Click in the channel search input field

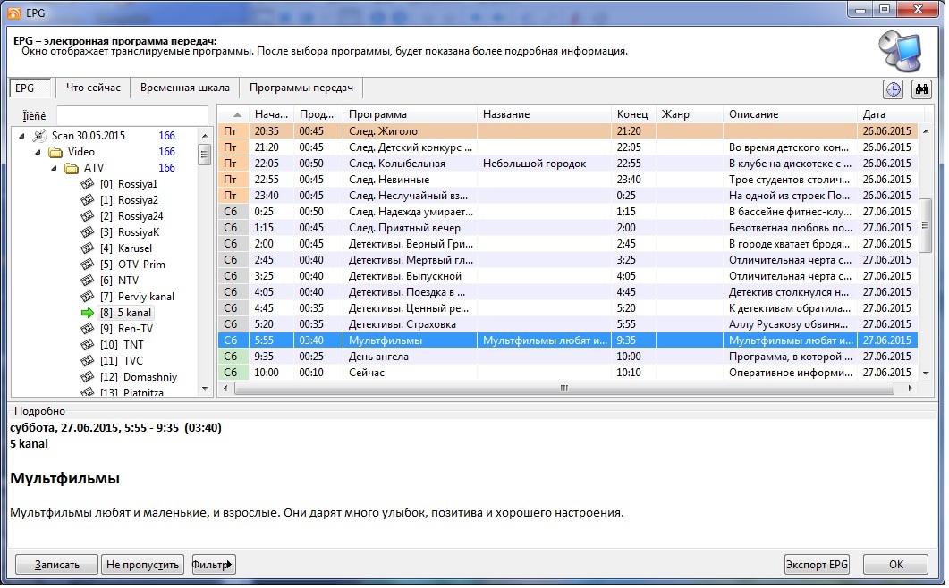[133, 116]
